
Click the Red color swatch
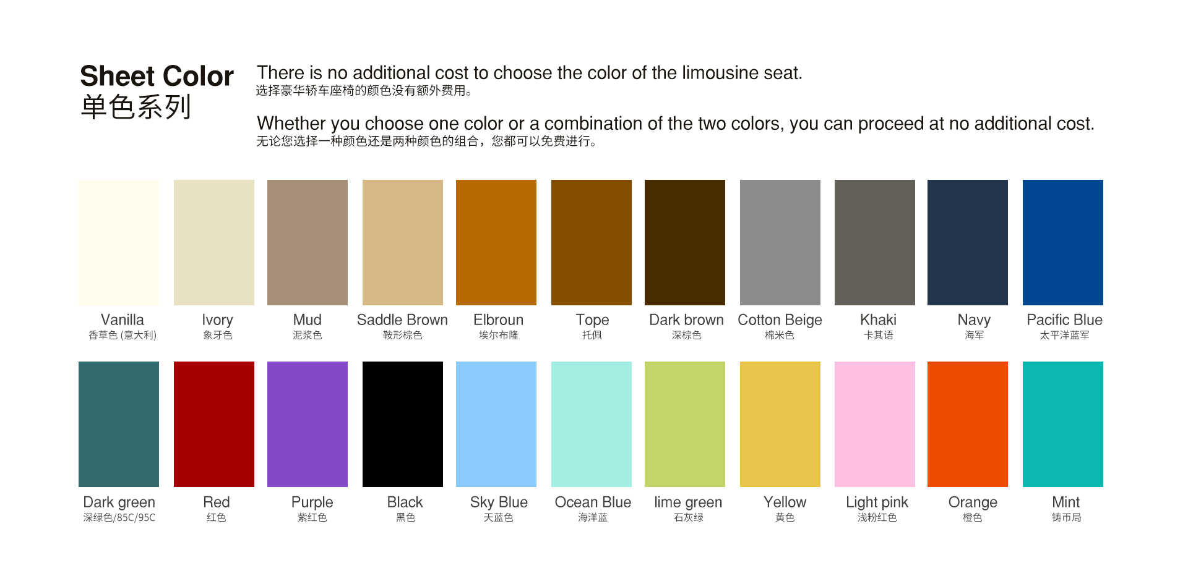click(x=214, y=424)
